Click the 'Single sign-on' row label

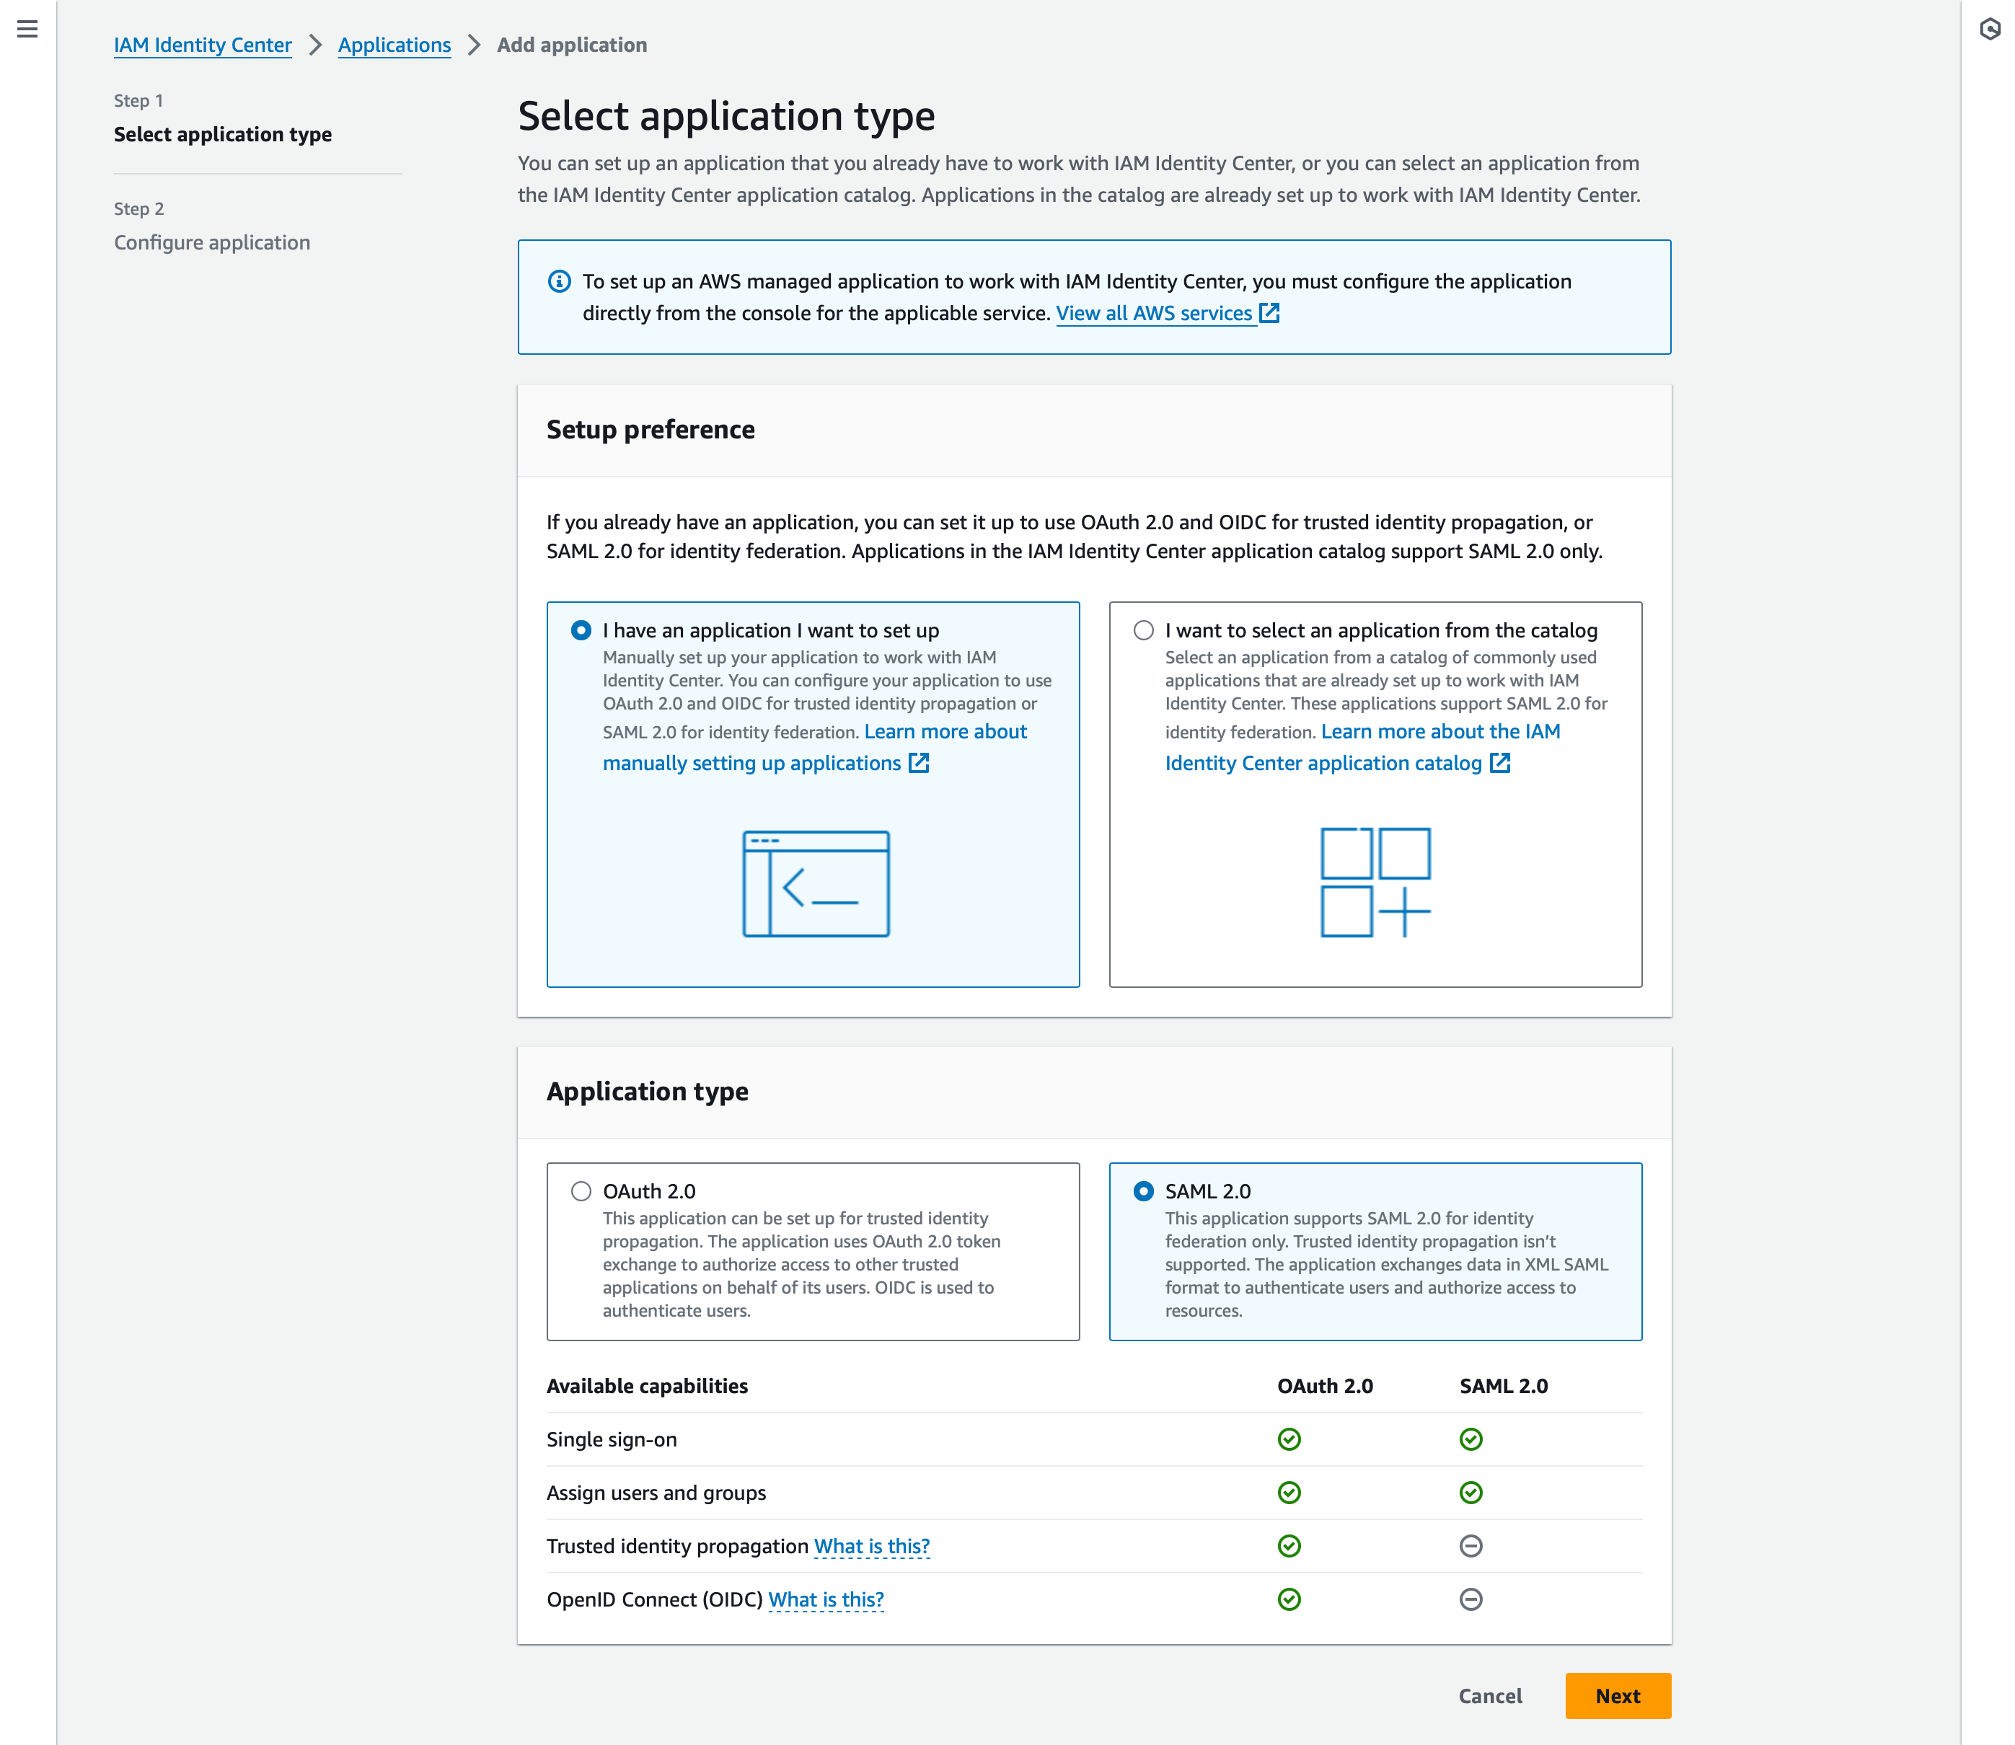coord(612,1440)
